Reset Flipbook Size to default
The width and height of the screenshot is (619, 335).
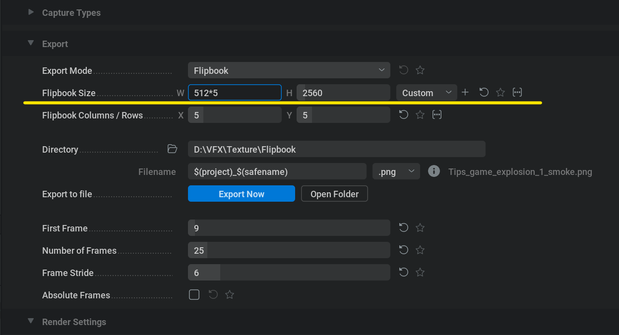[484, 93]
